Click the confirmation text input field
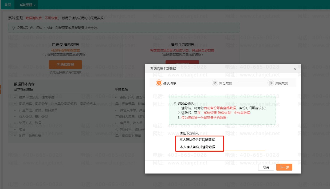 pyautogui.click(x=222, y=147)
